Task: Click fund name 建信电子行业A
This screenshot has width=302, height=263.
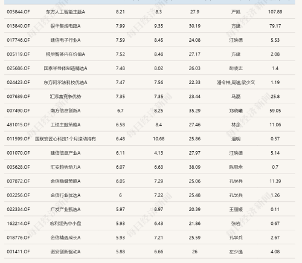Action: (65, 40)
